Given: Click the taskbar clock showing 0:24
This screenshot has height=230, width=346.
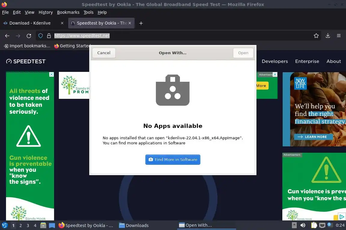Looking at the screenshot, I should click(340, 225).
